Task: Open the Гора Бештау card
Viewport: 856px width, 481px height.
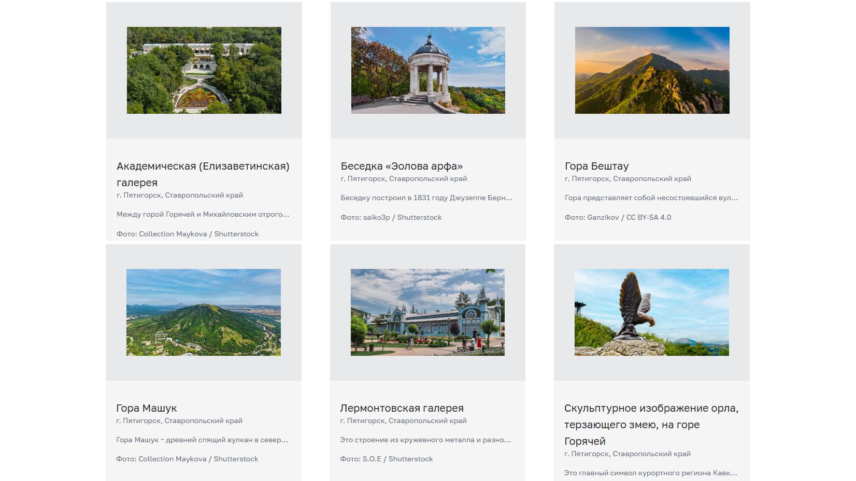Action: click(x=596, y=166)
